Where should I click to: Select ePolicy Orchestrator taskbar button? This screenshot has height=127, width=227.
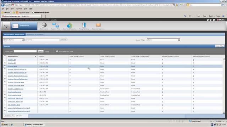[x=35, y=125]
